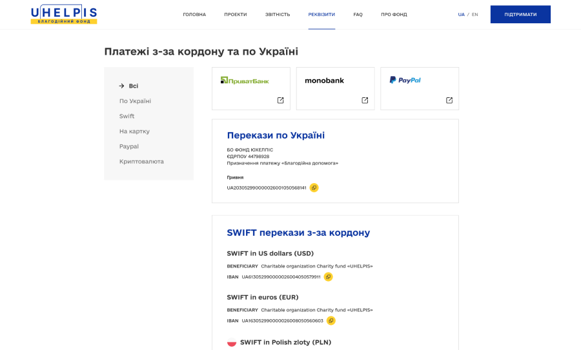Open the FAQ menu item
Screen dimensions: 581x350
tap(358, 14)
